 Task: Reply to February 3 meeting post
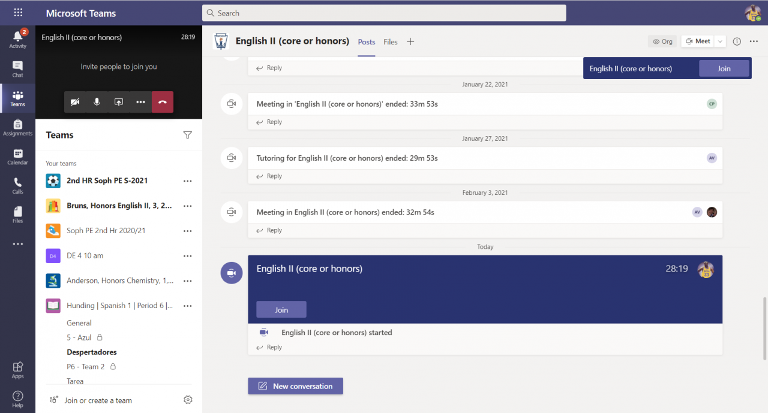269,230
